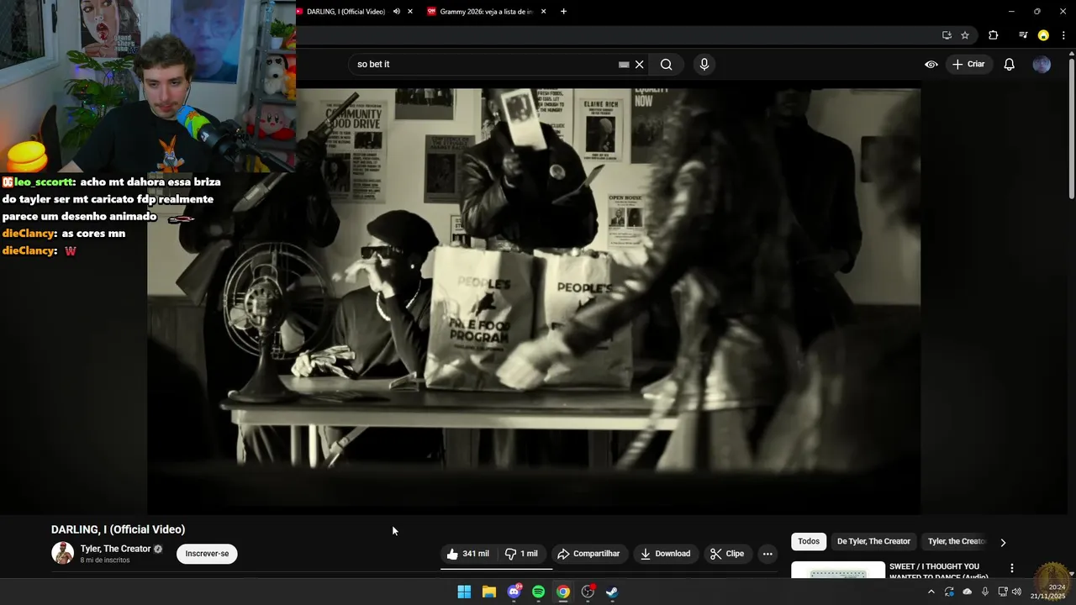Open the Chrome profile avatar
Screen dimensions: 1076x605
pyautogui.click(x=1043, y=35)
